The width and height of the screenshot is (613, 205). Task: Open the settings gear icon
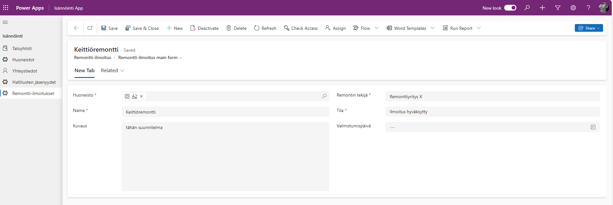tap(573, 8)
